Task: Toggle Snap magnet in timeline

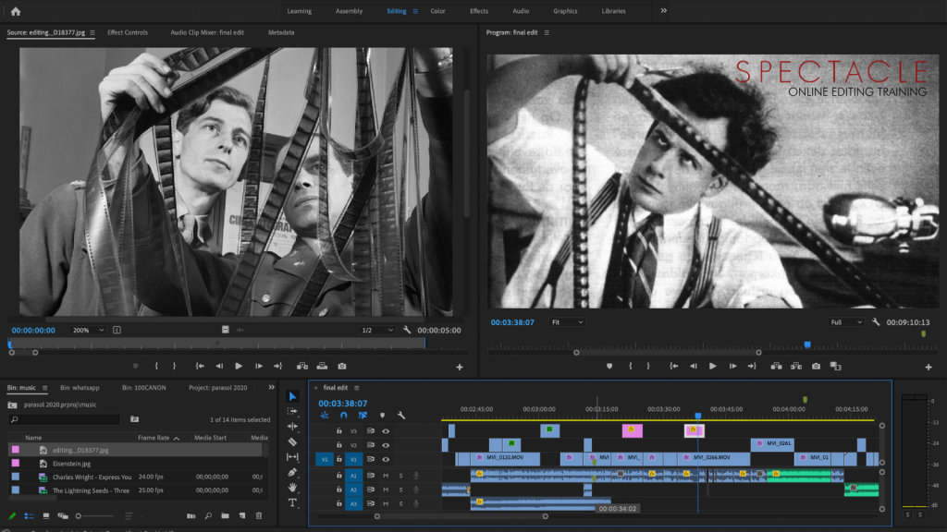Action: click(344, 415)
